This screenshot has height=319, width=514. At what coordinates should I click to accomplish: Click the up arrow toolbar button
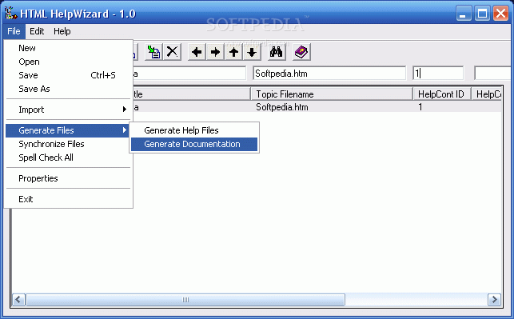point(233,52)
